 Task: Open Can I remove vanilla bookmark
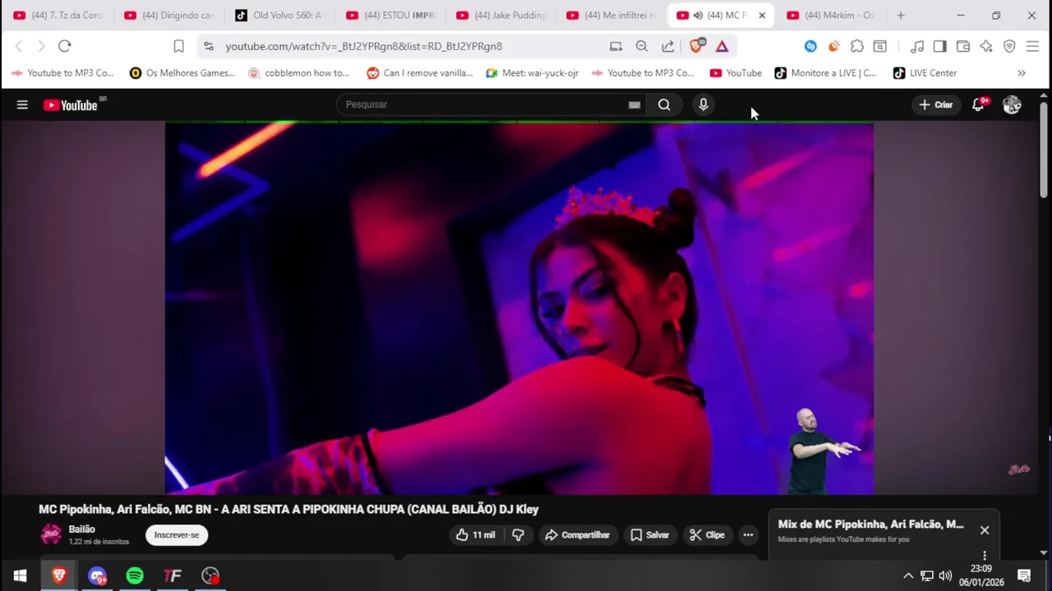point(420,73)
